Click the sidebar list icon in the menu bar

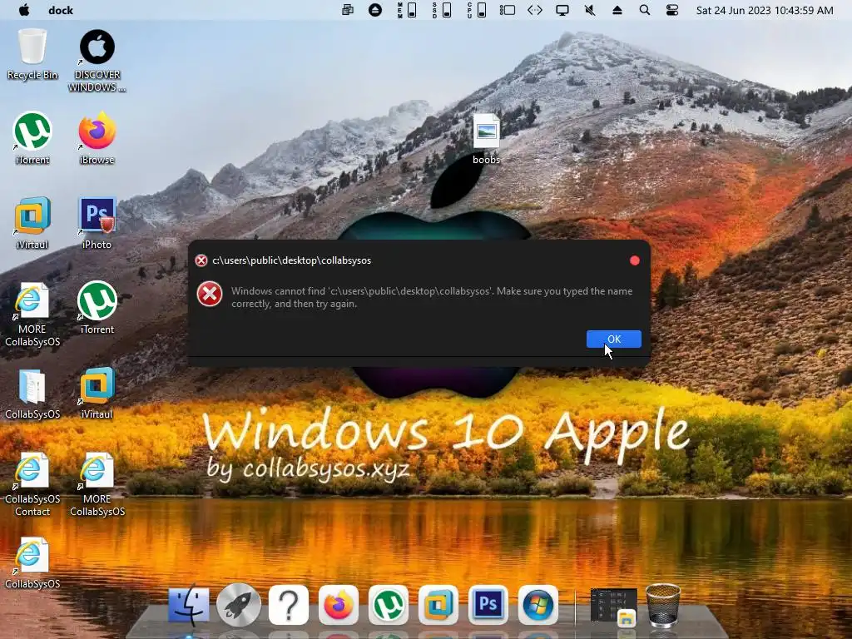tap(507, 10)
